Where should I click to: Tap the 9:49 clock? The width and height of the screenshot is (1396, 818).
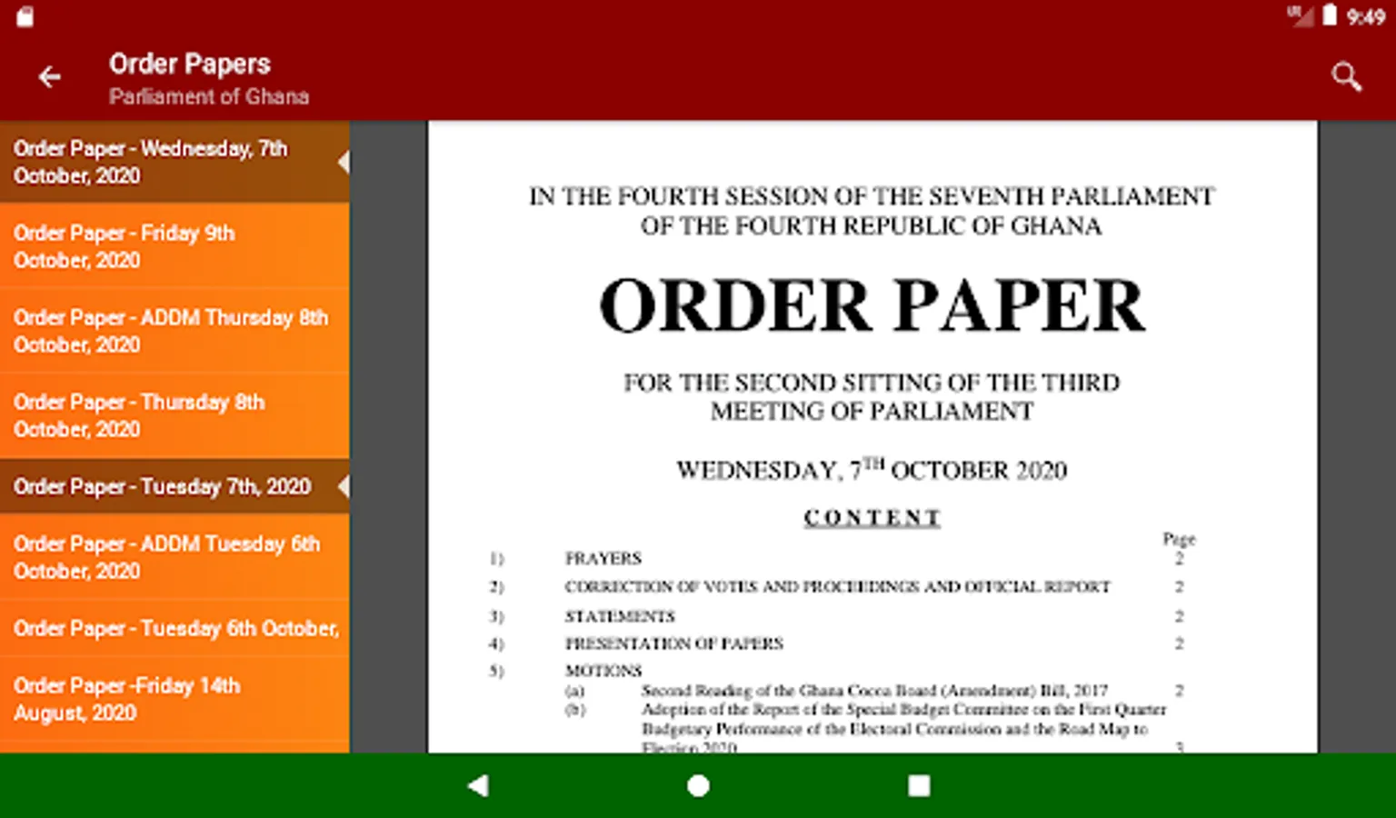click(x=1365, y=16)
